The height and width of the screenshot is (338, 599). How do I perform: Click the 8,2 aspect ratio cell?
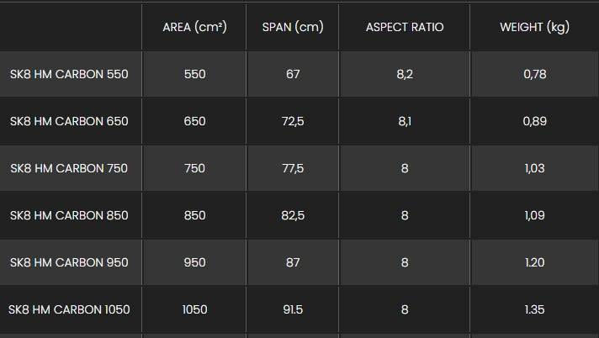[x=405, y=74]
